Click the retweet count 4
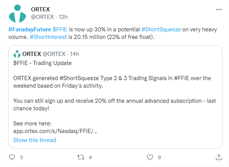Screen dimensions: 229x167 pyautogui.click(x=90, y=158)
